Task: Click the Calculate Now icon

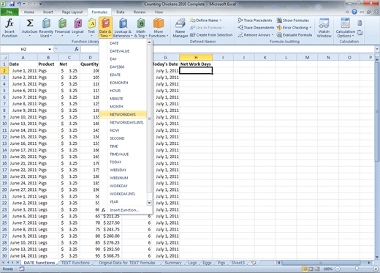Action: pyautogui.click(x=360, y=23)
